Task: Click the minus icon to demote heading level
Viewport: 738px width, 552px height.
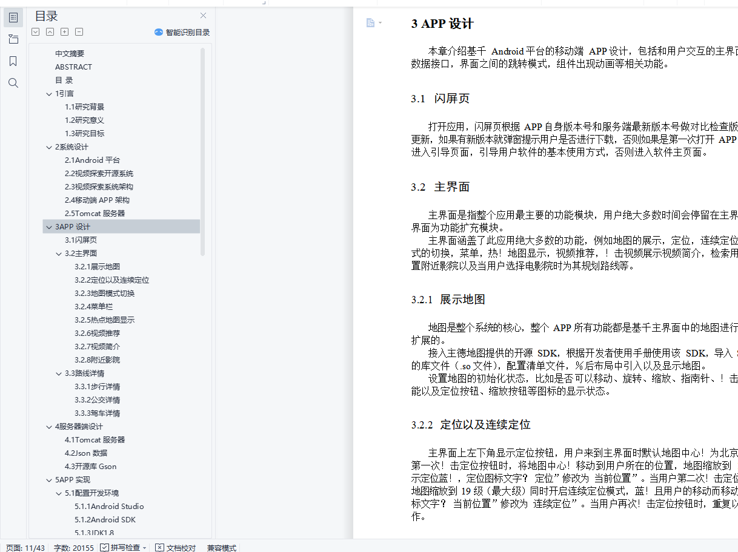Action: pos(79,32)
